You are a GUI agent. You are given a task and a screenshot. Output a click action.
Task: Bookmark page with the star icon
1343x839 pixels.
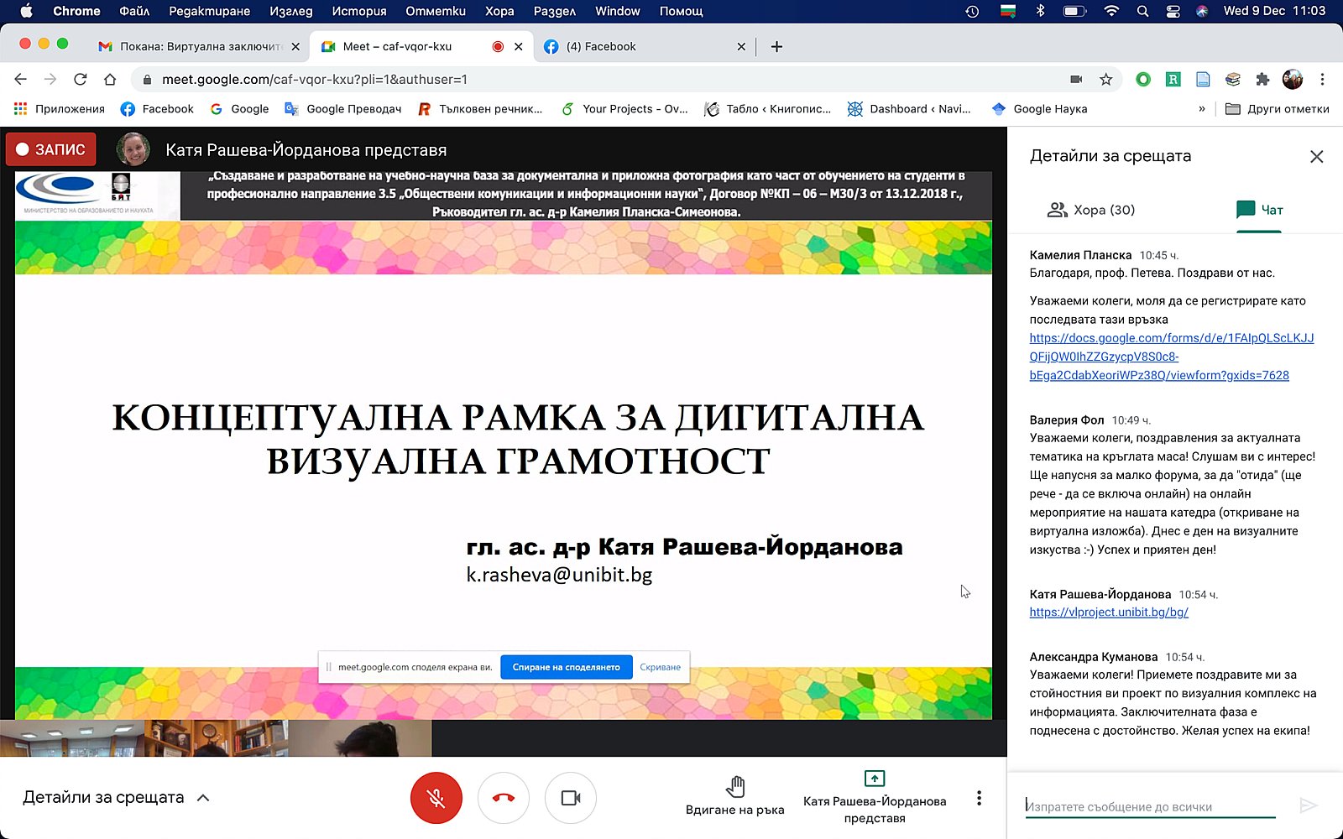[x=1105, y=80]
